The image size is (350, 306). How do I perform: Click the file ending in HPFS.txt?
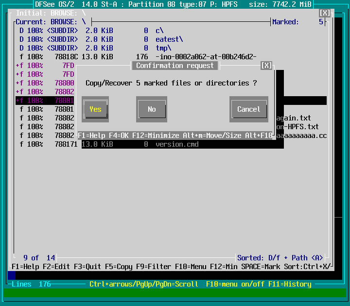[x=297, y=127]
